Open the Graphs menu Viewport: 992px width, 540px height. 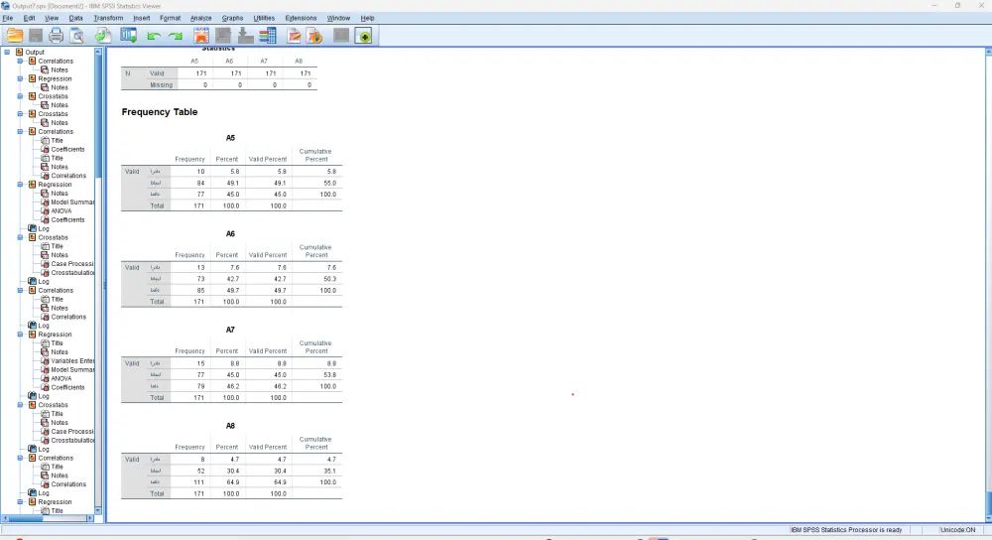click(x=232, y=18)
